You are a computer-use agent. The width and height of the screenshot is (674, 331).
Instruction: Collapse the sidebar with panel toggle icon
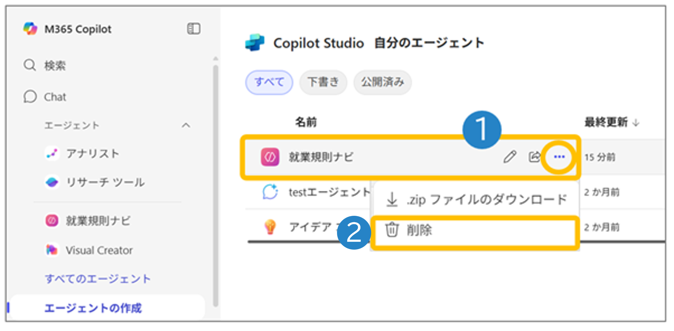point(193,29)
